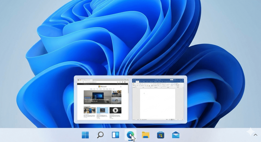
Task: Open the Windows Start menu
Action: (x=85, y=135)
